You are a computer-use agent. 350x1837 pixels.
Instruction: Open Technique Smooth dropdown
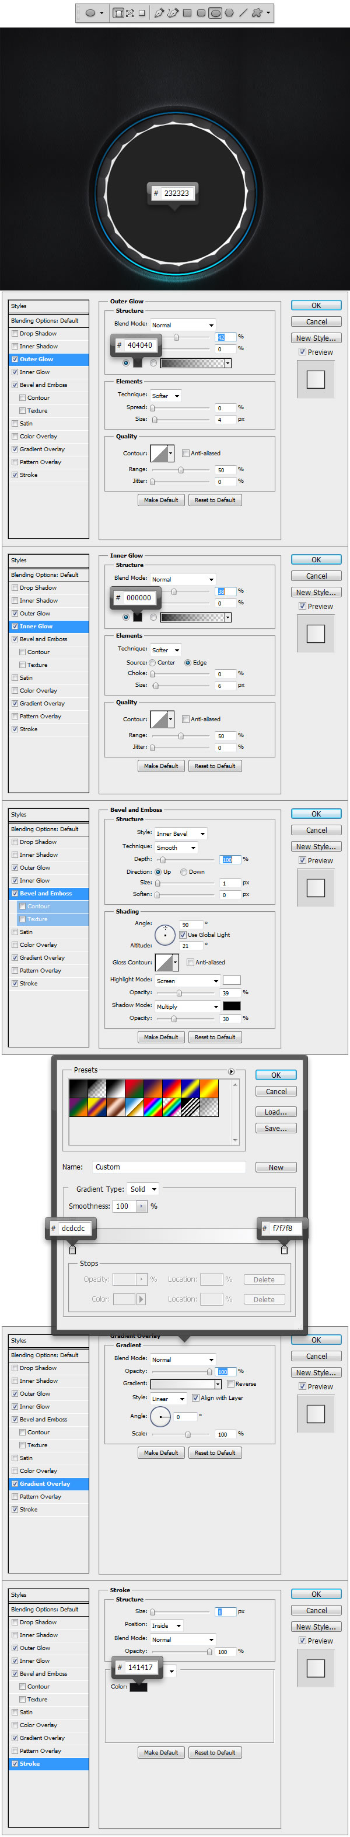(176, 847)
